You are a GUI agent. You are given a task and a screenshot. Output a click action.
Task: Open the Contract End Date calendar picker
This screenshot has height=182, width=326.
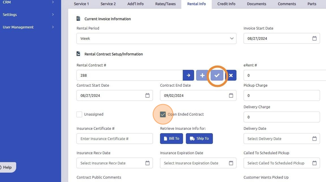pos(231,95)
